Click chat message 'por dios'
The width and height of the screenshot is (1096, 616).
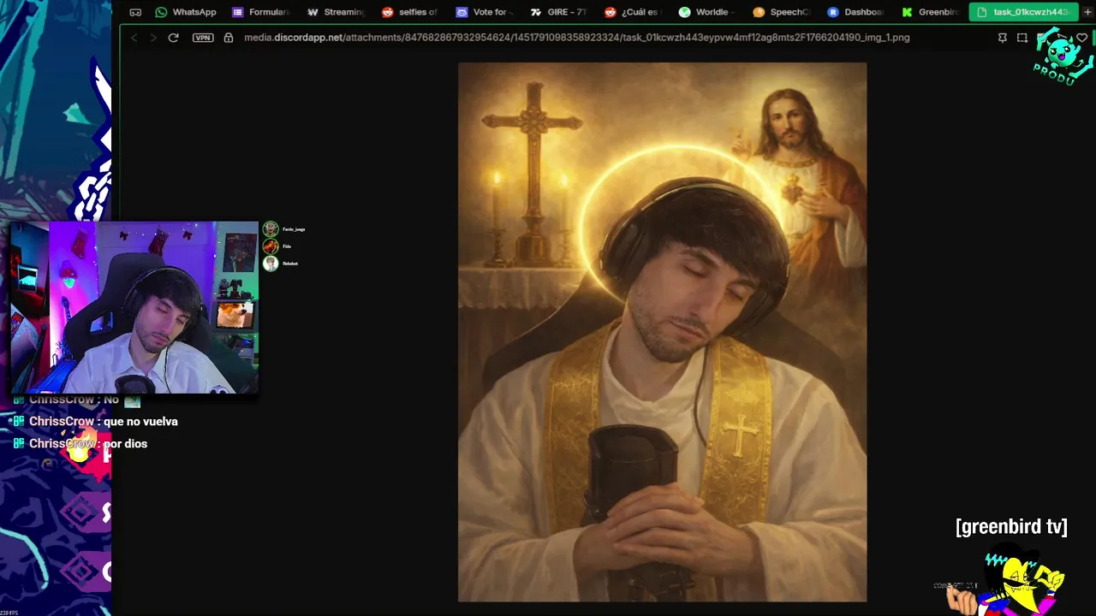[x=125, y=444]
